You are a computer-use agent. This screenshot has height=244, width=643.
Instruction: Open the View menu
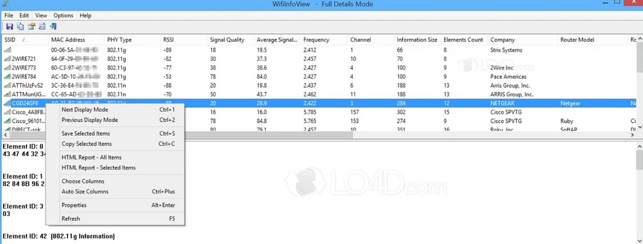click(41, 16)
